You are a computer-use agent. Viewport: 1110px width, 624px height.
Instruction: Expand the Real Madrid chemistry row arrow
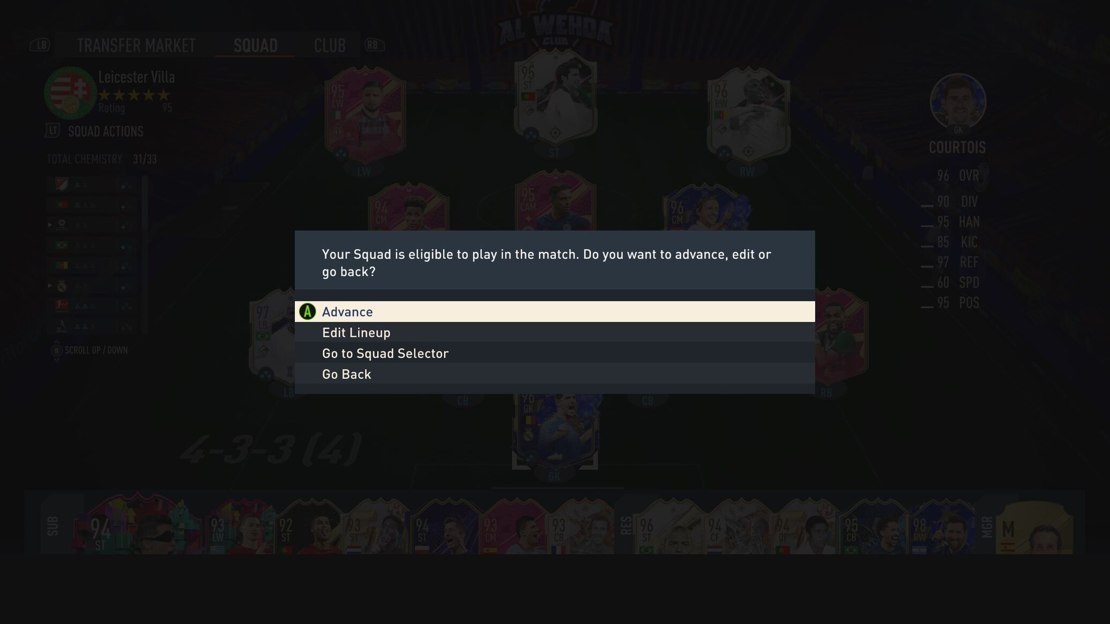(x=50, y=285)
